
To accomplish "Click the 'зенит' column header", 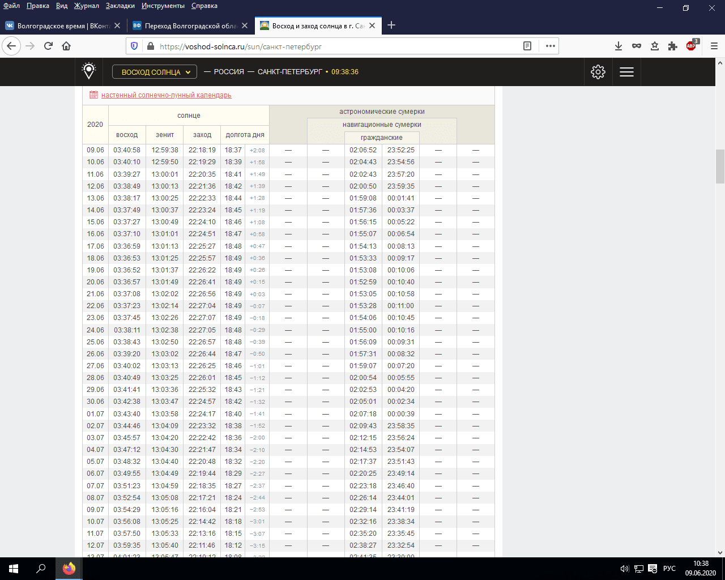I will [165, 135].
